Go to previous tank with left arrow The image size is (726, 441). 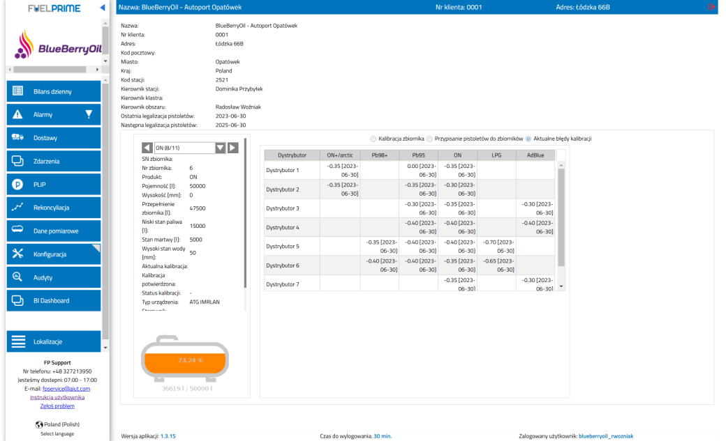(x=147, y=148)
